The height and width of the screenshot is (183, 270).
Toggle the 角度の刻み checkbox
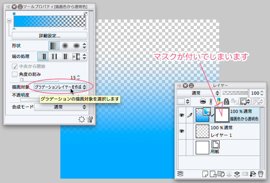pyautogui.click(x=15, y=74)
